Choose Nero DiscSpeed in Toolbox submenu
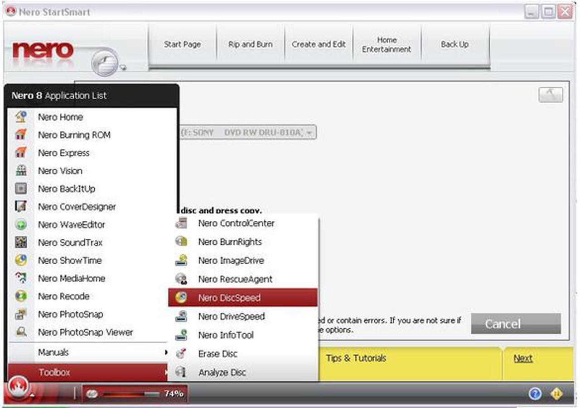 coord(243,298)
